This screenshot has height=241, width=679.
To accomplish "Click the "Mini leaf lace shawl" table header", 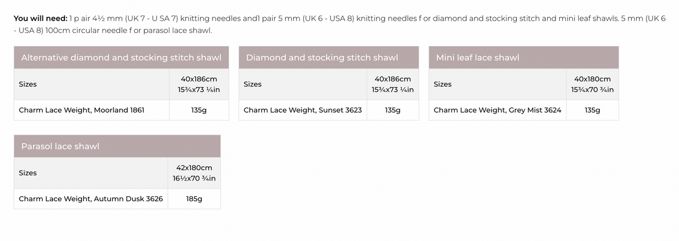I will coord(478,57).
